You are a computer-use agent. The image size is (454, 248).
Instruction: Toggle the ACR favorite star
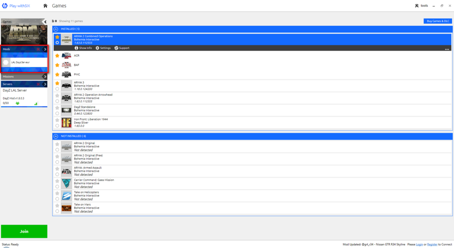coord(57,55)
